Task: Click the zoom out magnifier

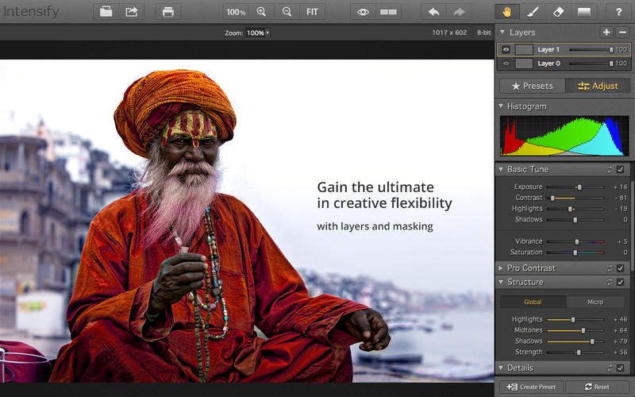Action: click(x=287, y=12)
